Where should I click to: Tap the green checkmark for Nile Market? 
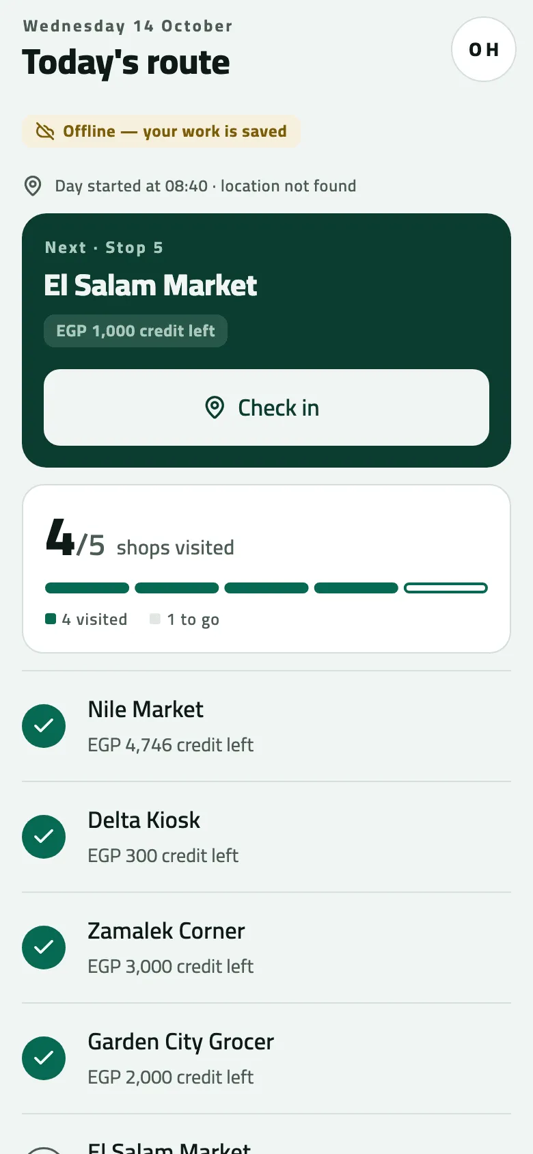[44, 726]
